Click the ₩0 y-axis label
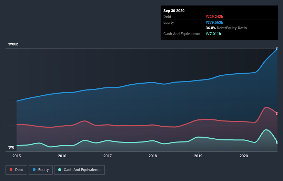 coord(11,147)
